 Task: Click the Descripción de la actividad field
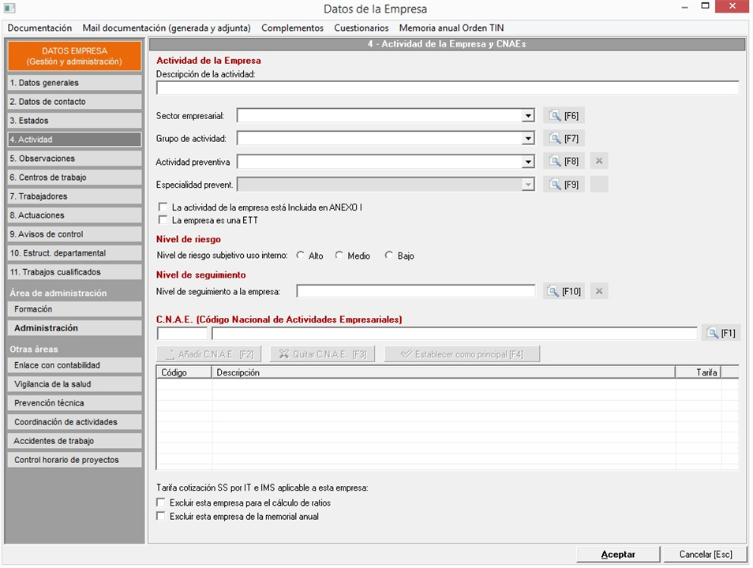coord(447,88)
